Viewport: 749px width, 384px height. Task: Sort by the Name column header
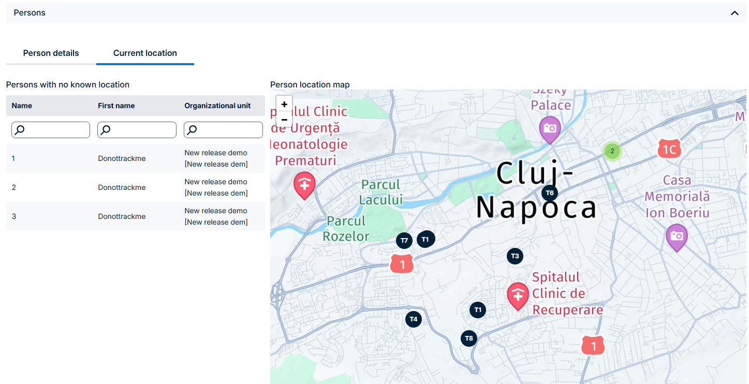(22, 106)
